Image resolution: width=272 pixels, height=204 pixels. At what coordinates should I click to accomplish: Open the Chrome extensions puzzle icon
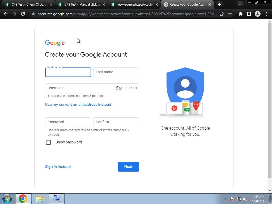click(241, 14)
